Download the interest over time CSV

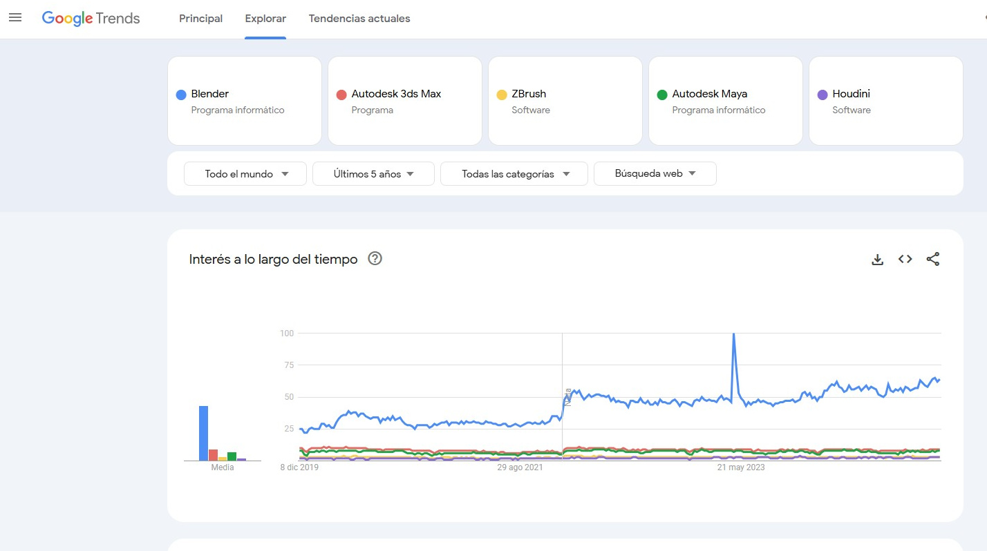point(877,260)
